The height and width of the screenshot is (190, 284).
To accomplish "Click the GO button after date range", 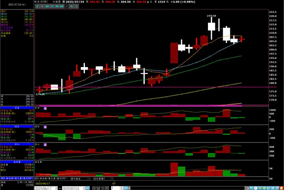I will pos(88,188).
